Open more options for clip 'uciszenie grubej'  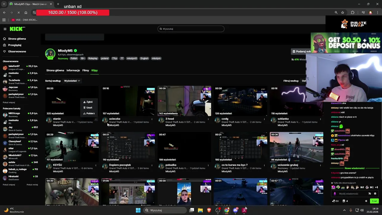coord(320,165)
